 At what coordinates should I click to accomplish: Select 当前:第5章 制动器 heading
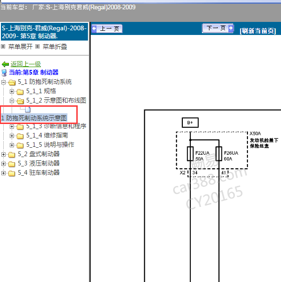[x=33, y=72]
